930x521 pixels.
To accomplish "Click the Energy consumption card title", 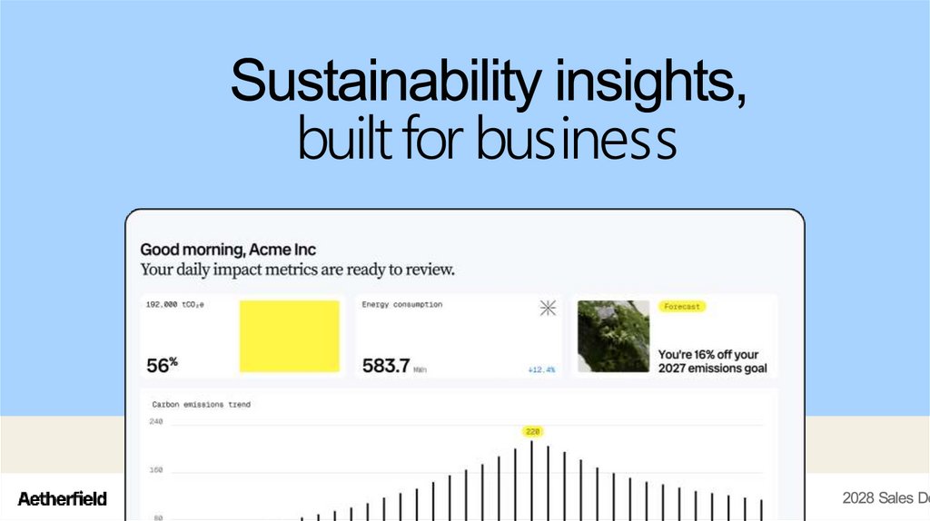I will [x=401, y=305].
